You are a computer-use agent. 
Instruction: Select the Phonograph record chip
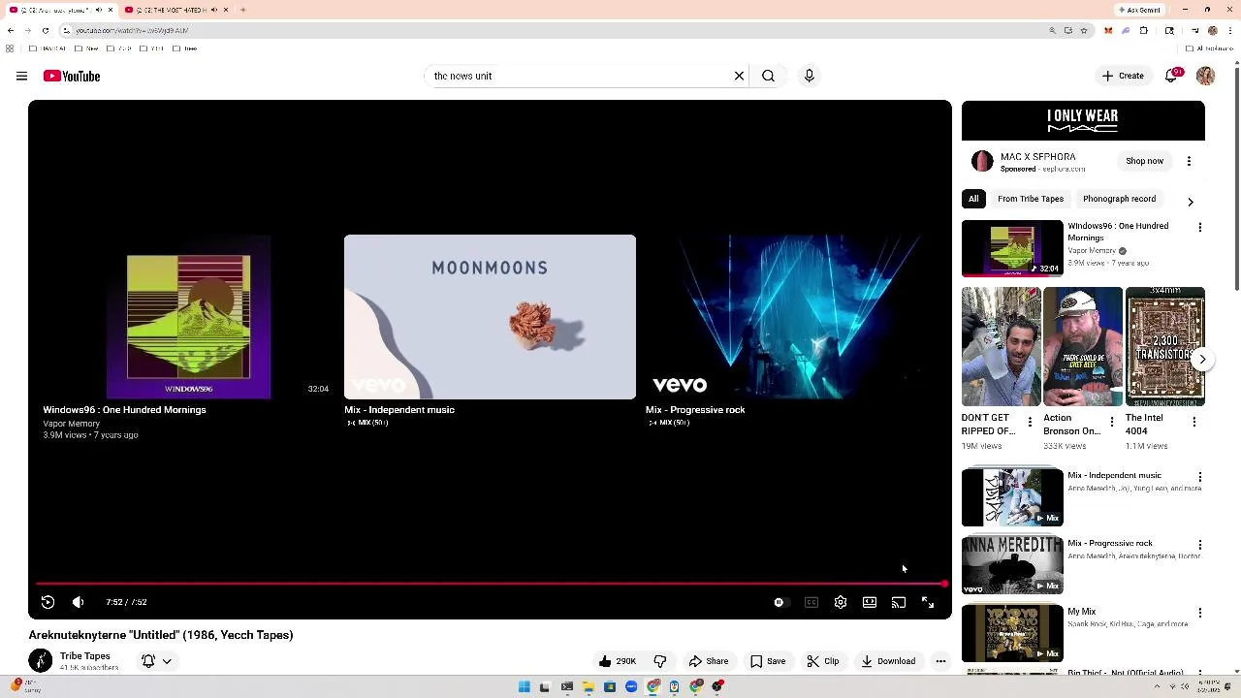tap(1119, 199)
